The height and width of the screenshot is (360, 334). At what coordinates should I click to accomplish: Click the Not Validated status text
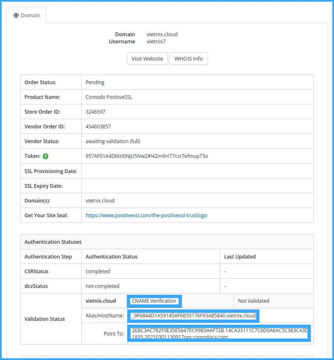coord(254,301)
